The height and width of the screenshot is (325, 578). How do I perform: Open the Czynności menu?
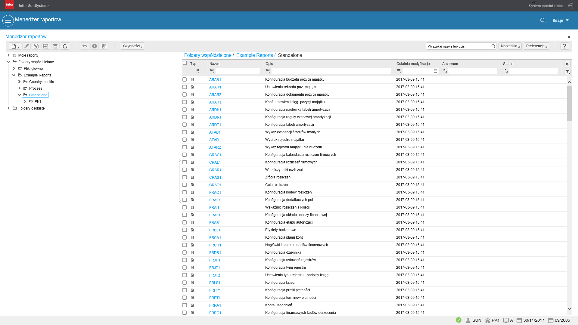click(x=132, y=46)
